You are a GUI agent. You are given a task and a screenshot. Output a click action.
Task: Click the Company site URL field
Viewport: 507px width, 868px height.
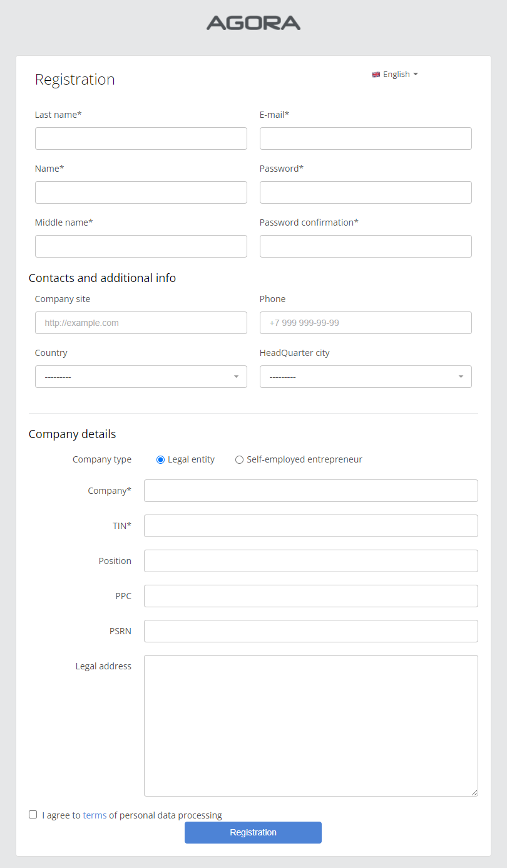point(141,323)
